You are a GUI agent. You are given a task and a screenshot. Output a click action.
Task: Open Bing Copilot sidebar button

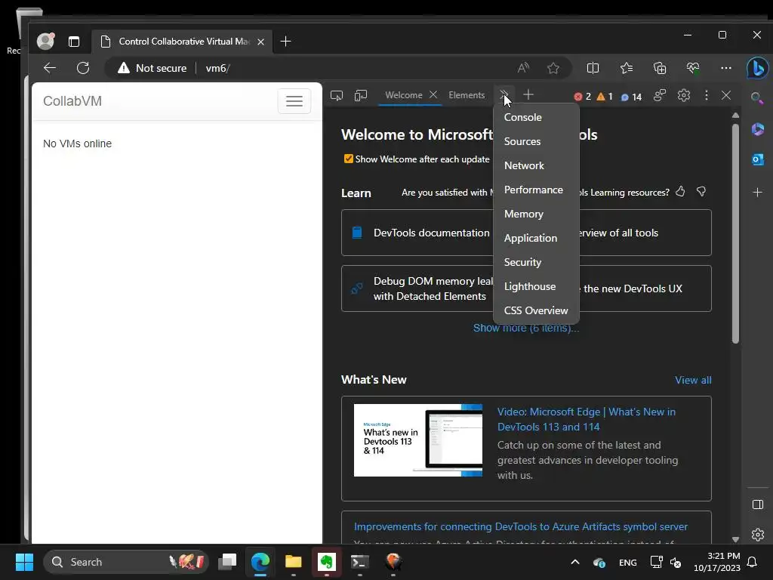pos(758,68)
